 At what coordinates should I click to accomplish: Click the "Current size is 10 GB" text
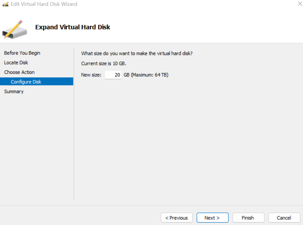click(x=104, y=64)
